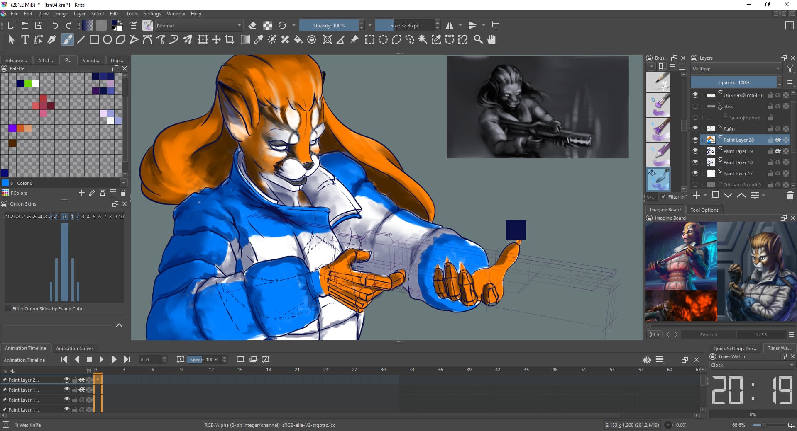
Task: Switch to the Animation Curves tab
Action: point(74,349)
